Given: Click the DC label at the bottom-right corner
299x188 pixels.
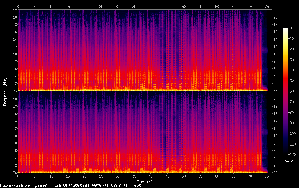Looking at the screenshot, I should pyautogui.click(x=275, y=172).
